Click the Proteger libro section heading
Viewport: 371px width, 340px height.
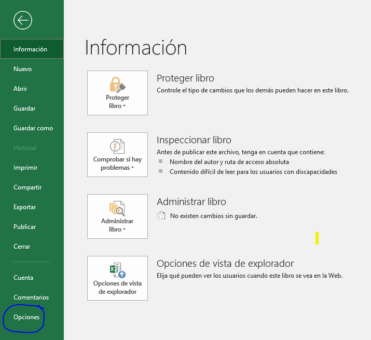tap(185, 78)
